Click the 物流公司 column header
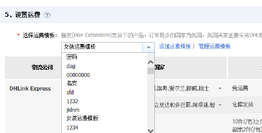 point(42,67)
